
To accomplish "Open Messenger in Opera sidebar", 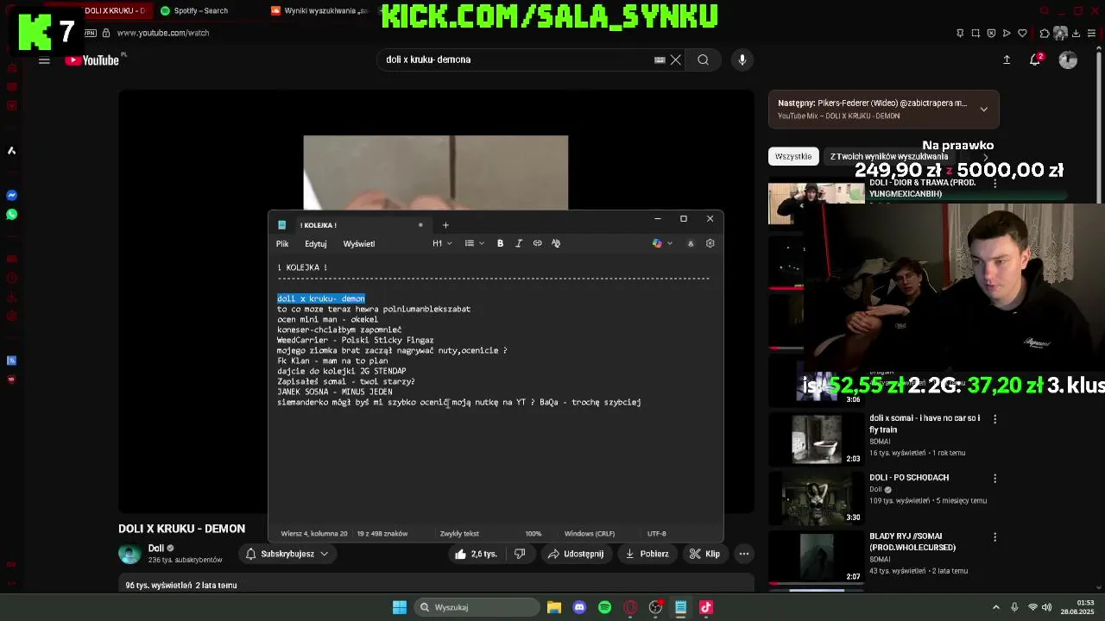I will (x=12, y=195).
